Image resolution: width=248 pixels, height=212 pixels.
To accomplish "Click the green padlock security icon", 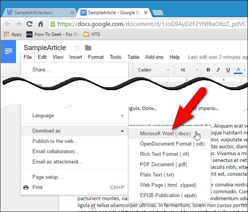I will [53, 24].
